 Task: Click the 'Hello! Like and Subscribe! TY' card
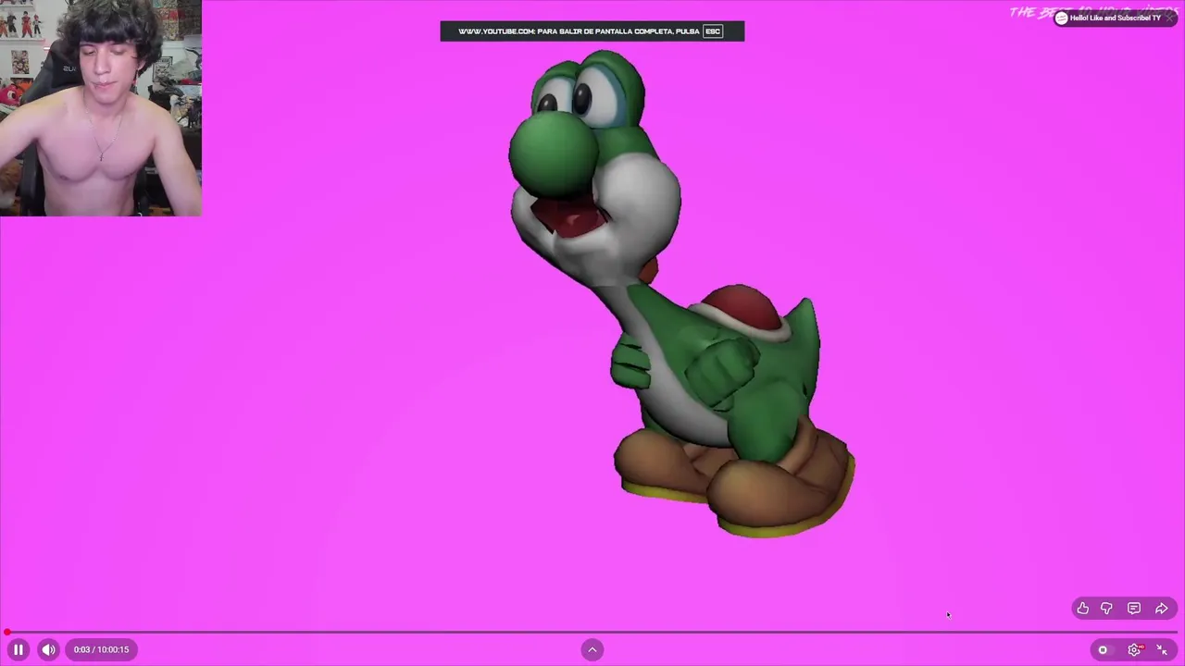point(1115,18)
